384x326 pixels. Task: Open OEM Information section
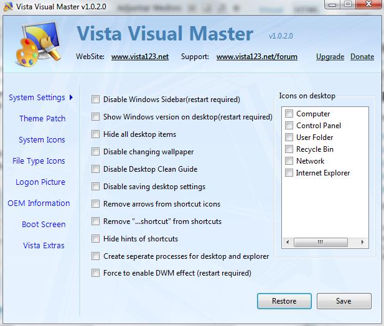tap(39, 203)
